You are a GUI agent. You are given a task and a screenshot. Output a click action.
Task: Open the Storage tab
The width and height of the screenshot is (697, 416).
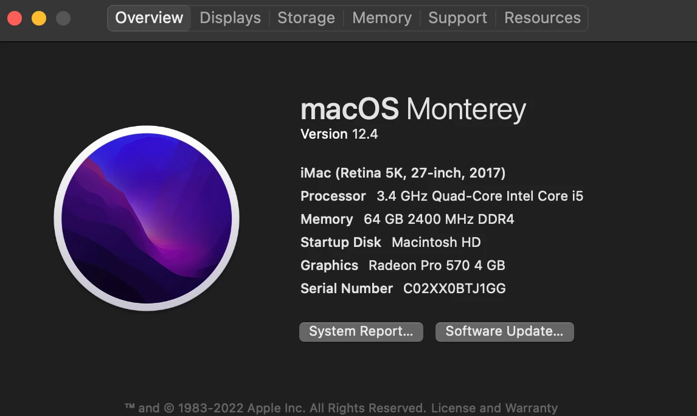tap(307, 18)
